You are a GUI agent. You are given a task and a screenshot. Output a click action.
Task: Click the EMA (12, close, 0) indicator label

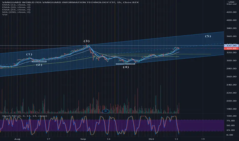coord(16,5)
